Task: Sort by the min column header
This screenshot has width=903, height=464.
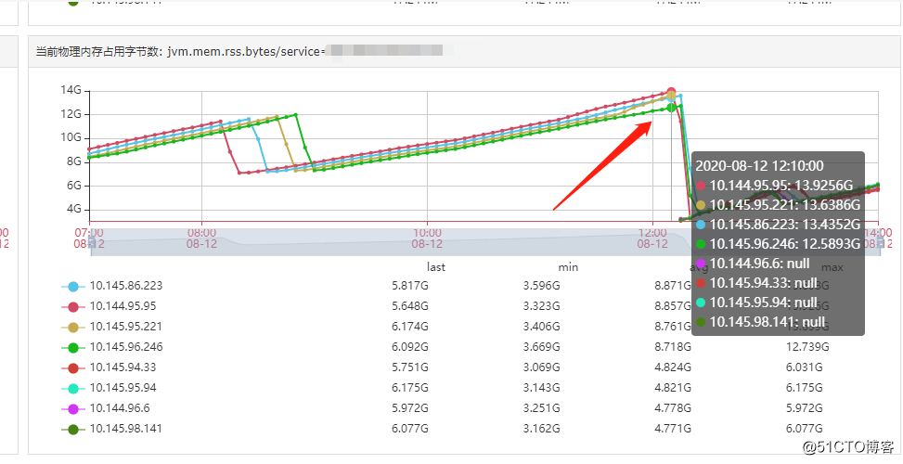Action: pyautogui.click(x=568, y=267)
